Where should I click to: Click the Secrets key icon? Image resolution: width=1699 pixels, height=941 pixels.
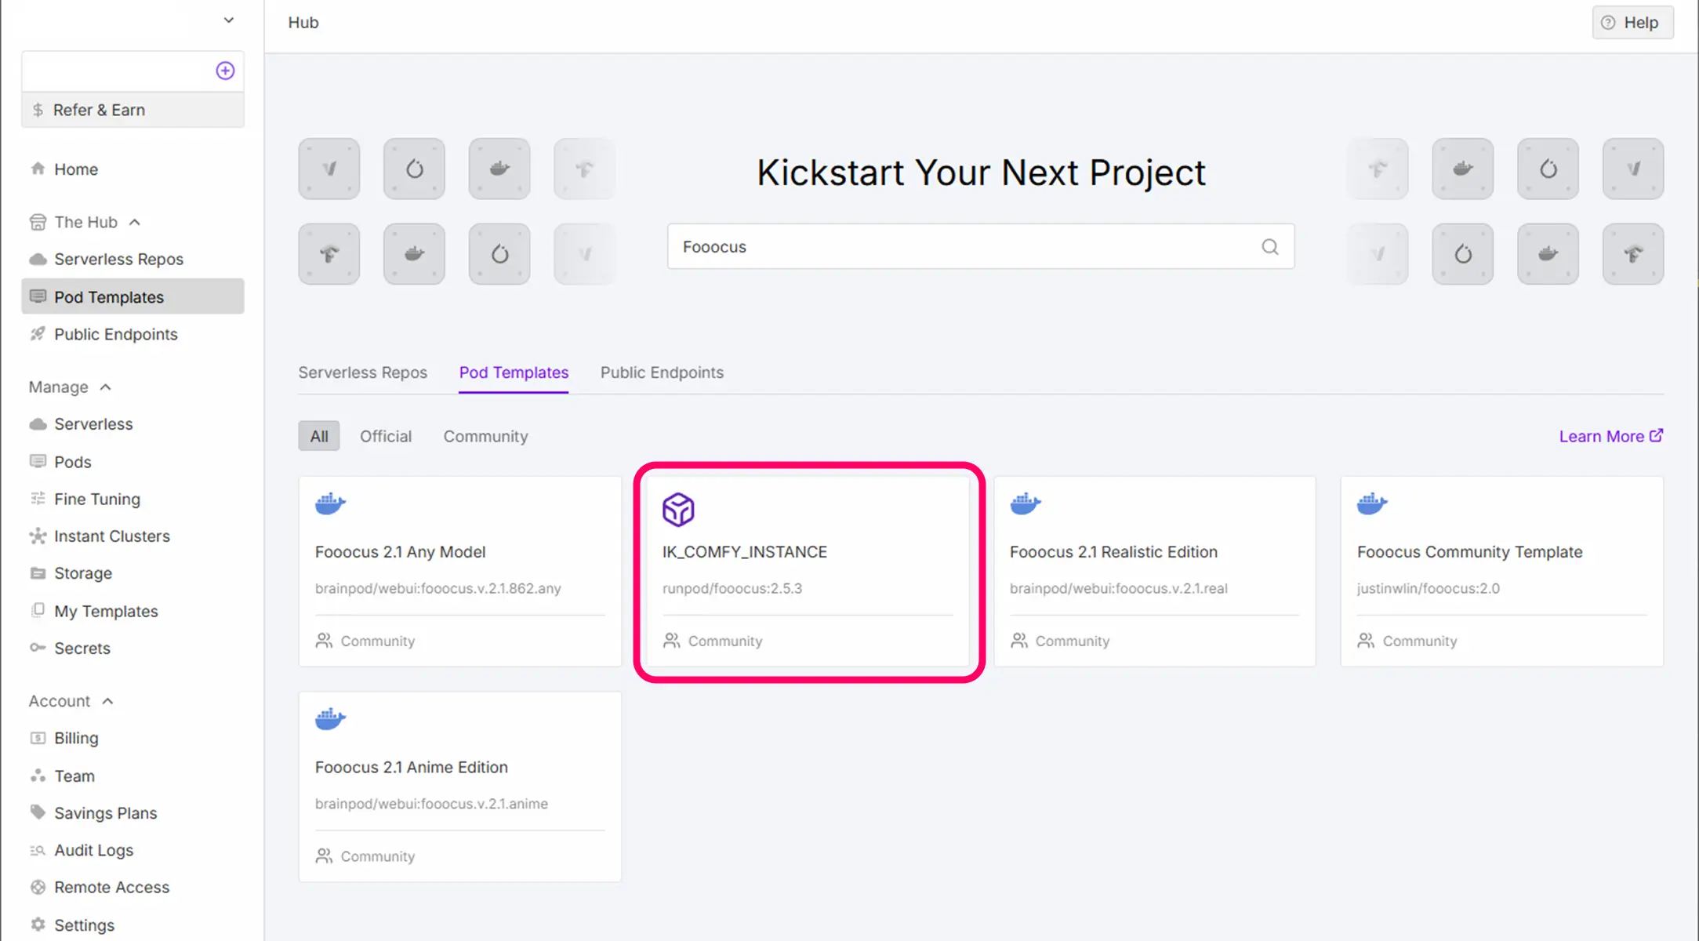coord(38,648)
